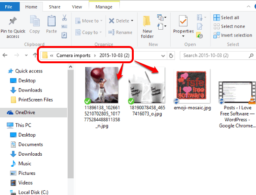Click the Select all grid icon
Screen dimensions: 256x195
tap(217, 17)
